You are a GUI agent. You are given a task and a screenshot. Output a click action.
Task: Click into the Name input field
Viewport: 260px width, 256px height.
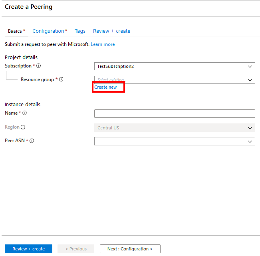pyautogui.click(x=175, y=113)
